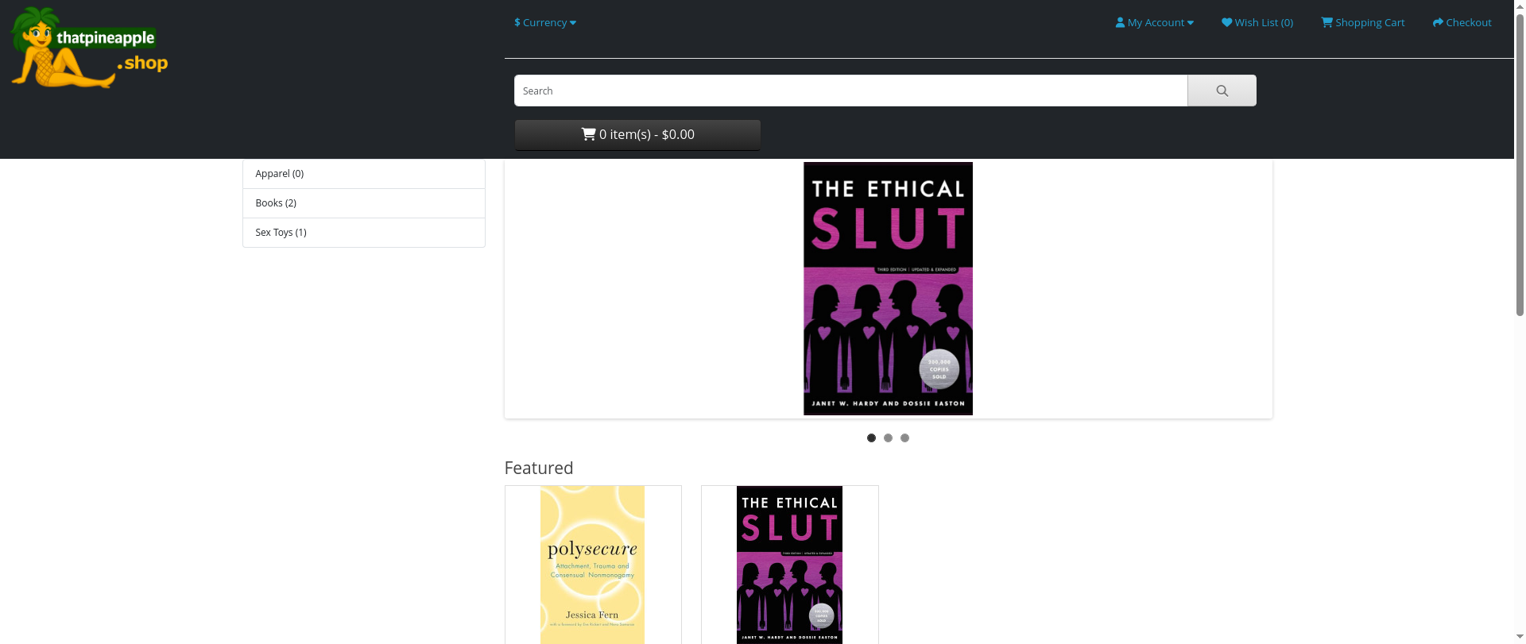Expand the My Account menu

click(x=1154, y=22)
